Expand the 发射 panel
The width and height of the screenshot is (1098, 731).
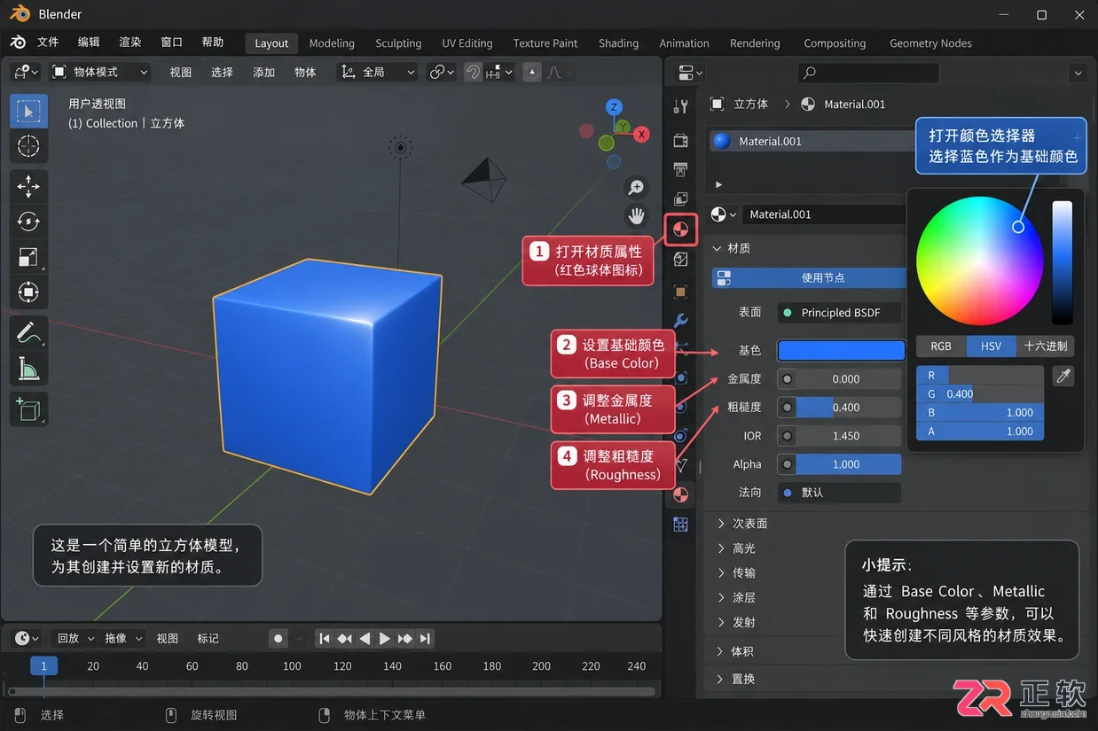tap(737, 623)
